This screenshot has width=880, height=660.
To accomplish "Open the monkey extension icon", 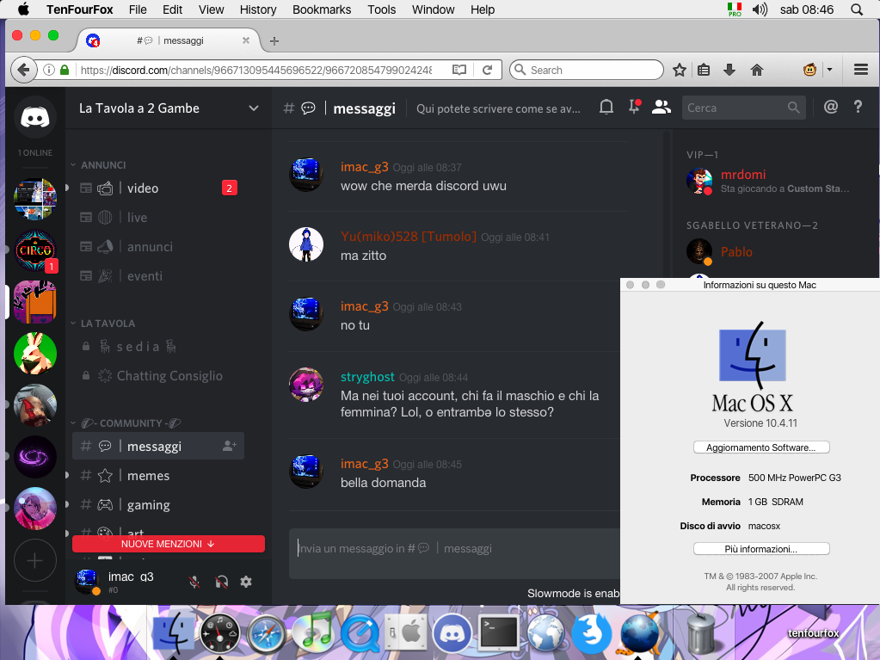I will (x=809, y=70).
